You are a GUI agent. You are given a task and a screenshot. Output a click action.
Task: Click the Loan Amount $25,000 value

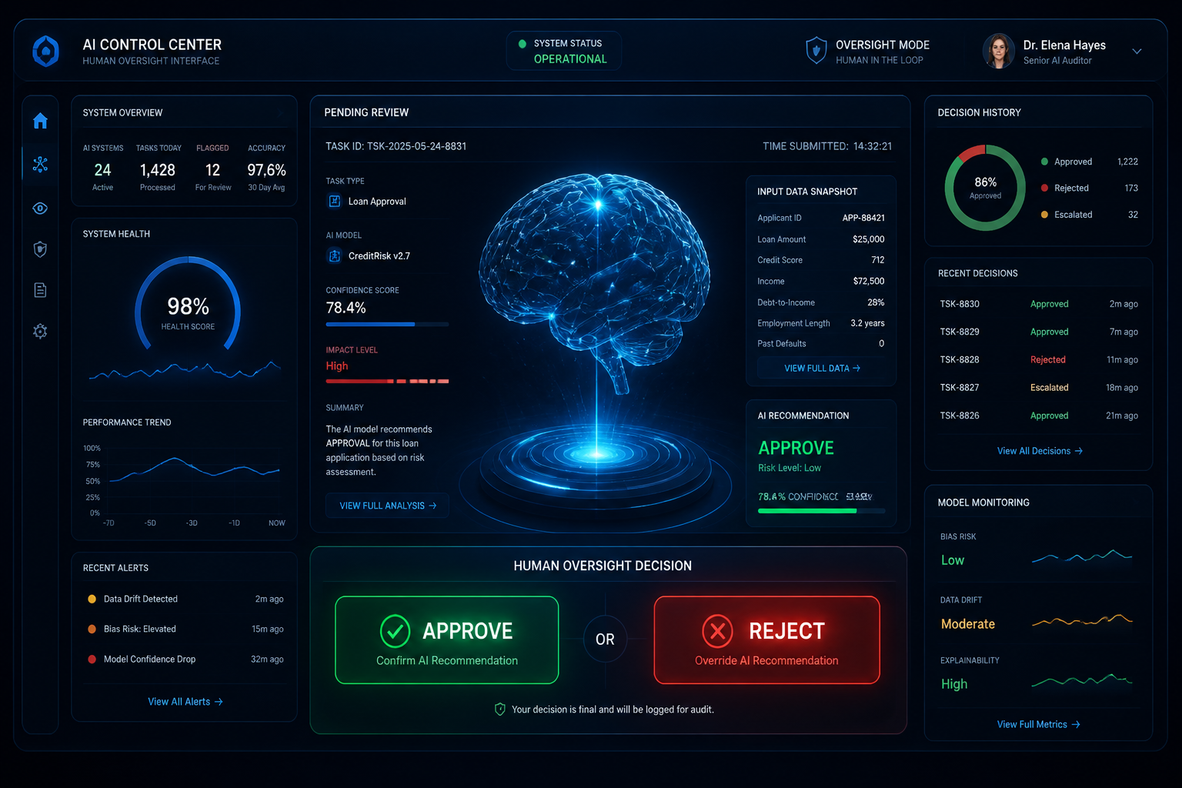(x=868, y=239)
